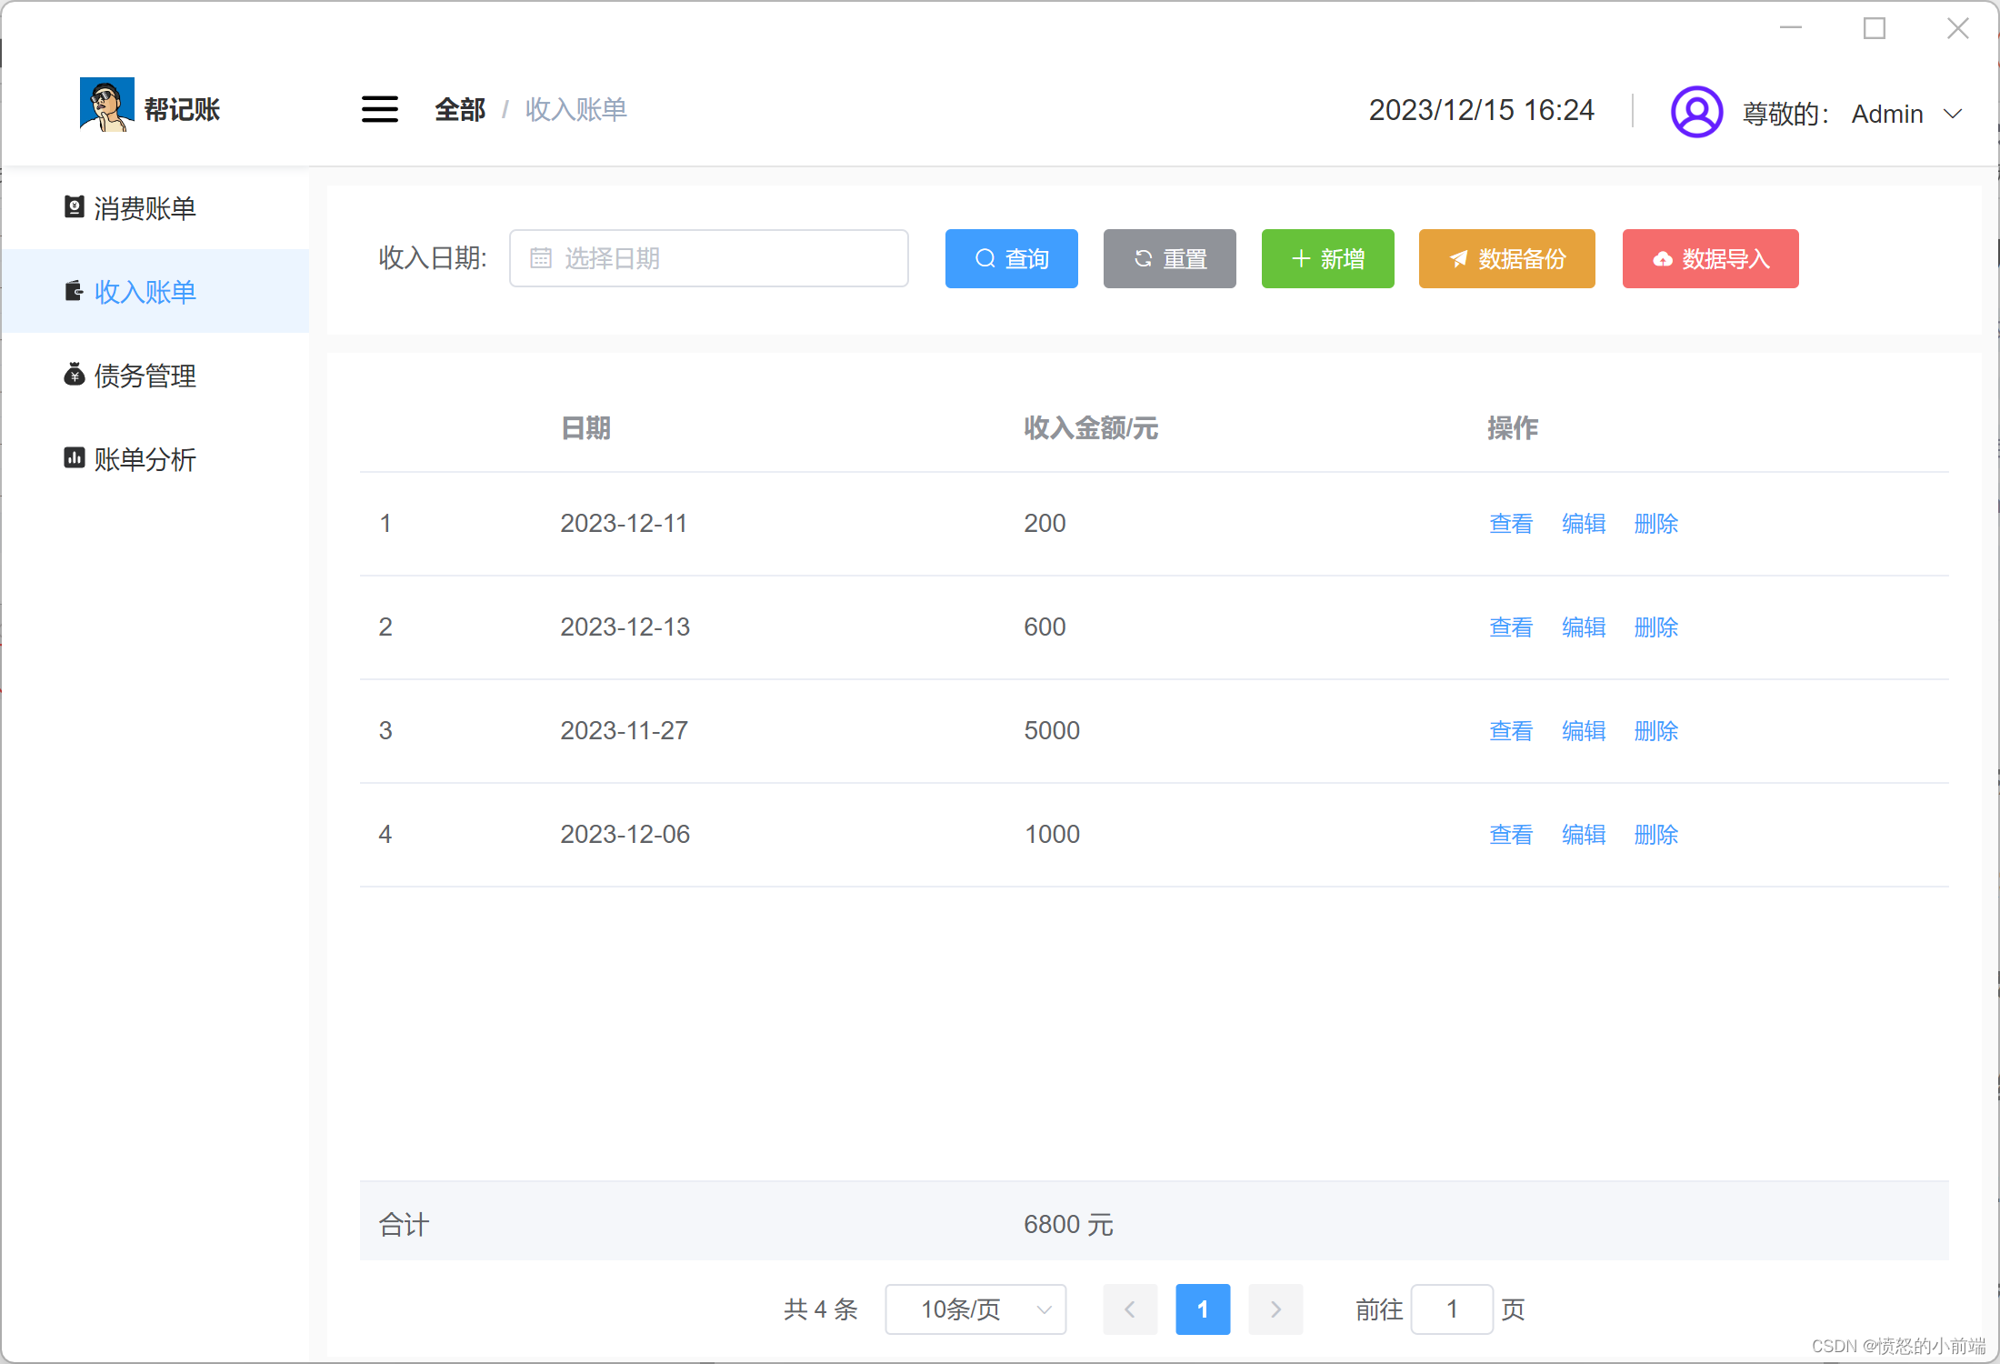
Task: Click the amount cell 1000
Action: 1052,835
